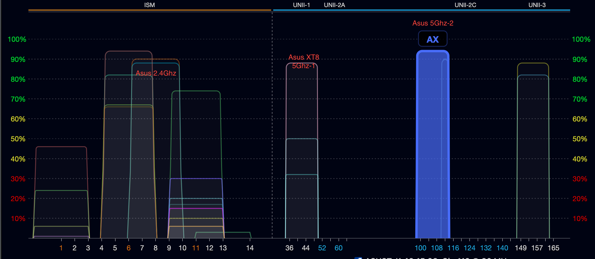Click the Asus 5Ghz-2 network label

coord(432,23)
